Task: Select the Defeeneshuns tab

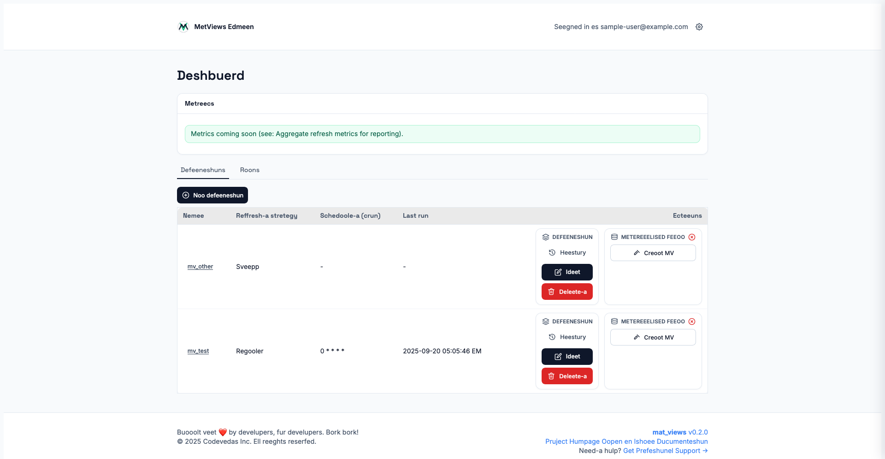Action: tap(203, 170)
